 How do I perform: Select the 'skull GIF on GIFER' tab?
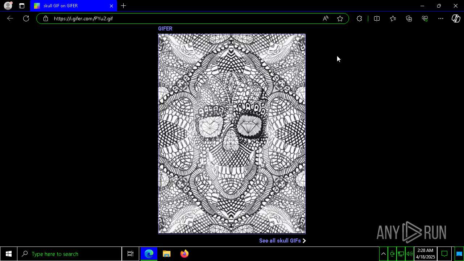(74, 6)
